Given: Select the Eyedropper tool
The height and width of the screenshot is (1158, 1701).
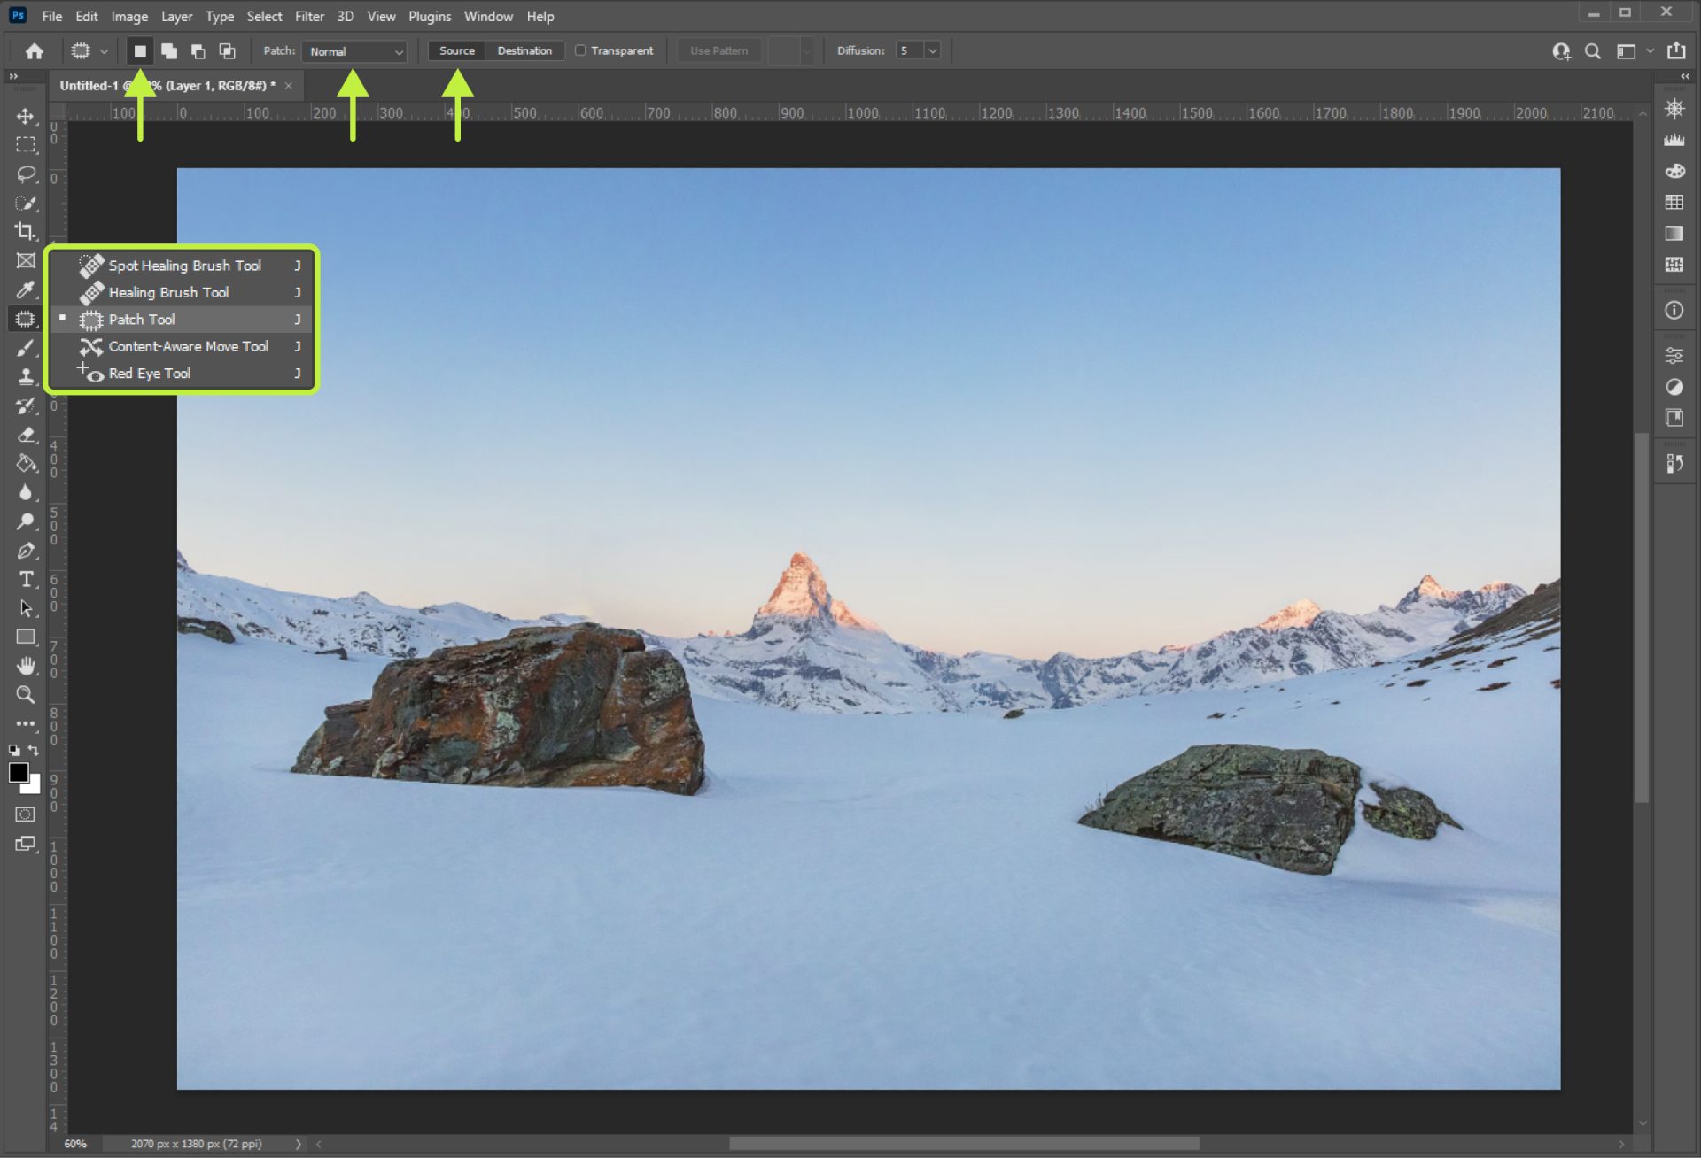Looking at the screenshot, I should (26, 289).
